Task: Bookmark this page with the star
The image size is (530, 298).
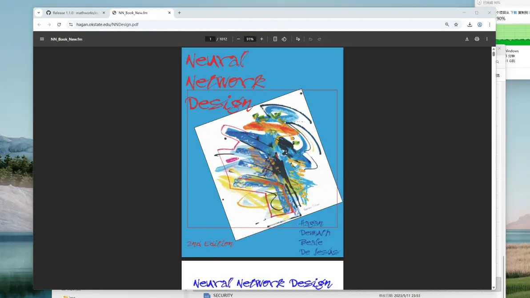Action: point(456,24)
